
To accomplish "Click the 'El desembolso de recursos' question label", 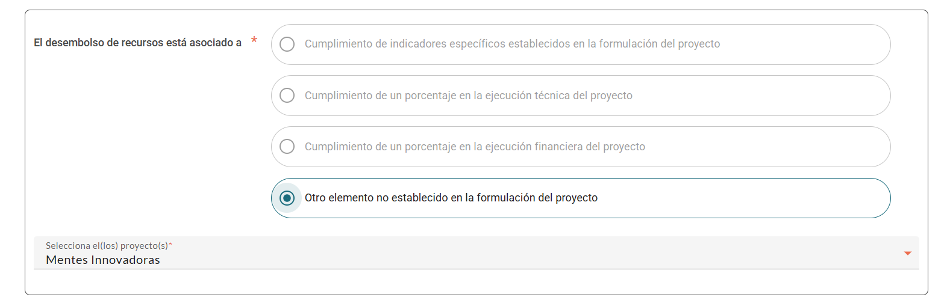I will (x=137, y=43).
